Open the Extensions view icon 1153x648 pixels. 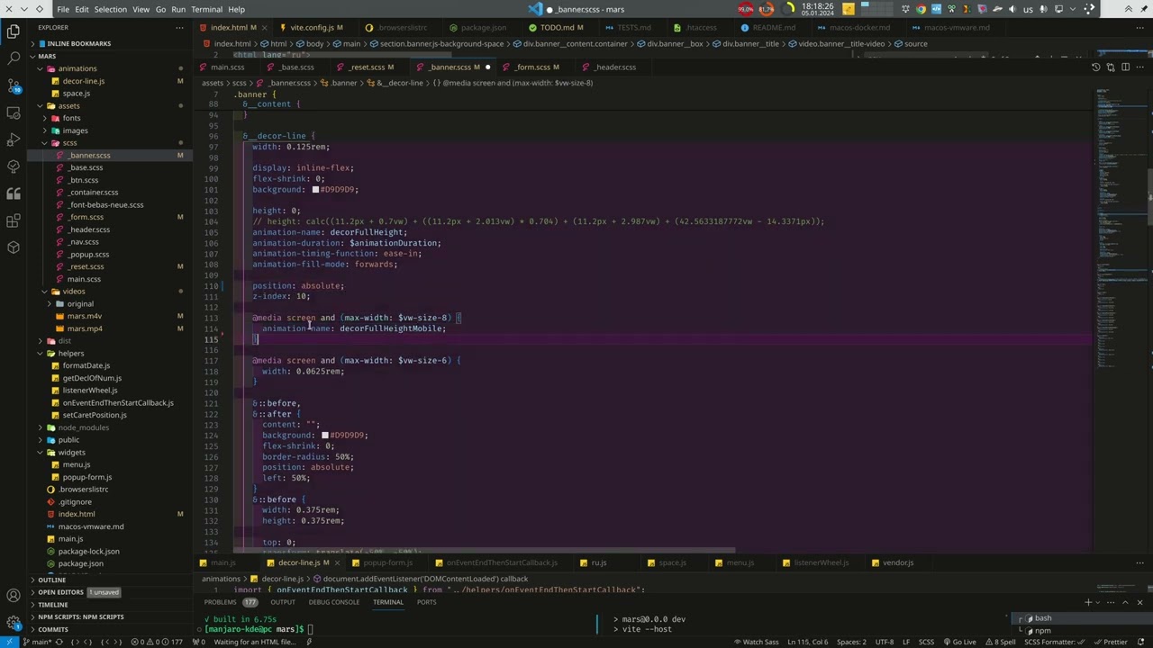click(14, 220)
